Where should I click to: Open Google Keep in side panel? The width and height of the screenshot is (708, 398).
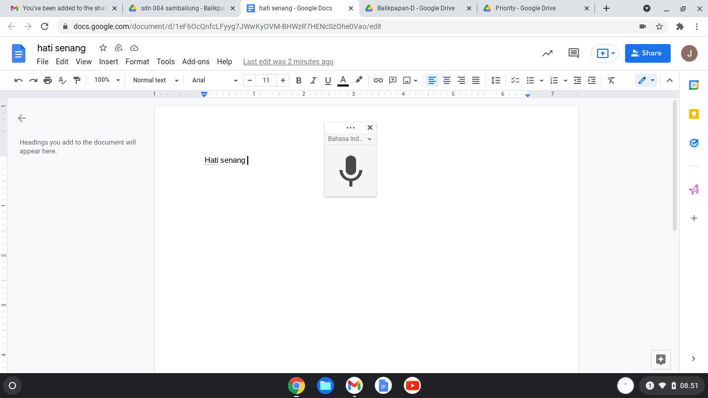(693, 114)
